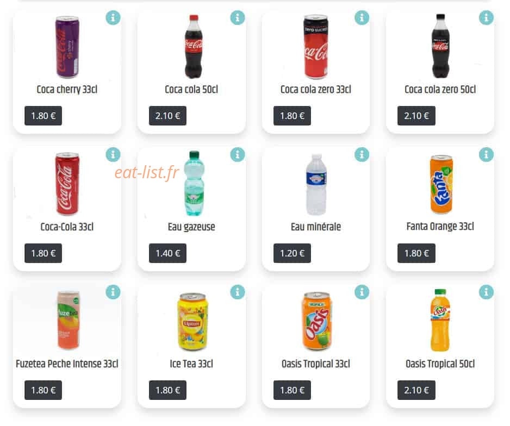Click 2.10 € button for Oasis Tropical 50cl
510x426 pixels.
pyautogui.click(x=416, y=390)
